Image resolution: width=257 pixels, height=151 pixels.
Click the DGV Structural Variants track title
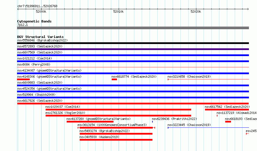[x=40, y=37]
